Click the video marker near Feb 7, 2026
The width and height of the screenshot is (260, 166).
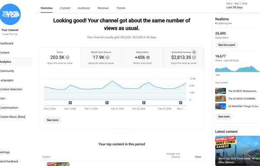[x=70, y=103]
